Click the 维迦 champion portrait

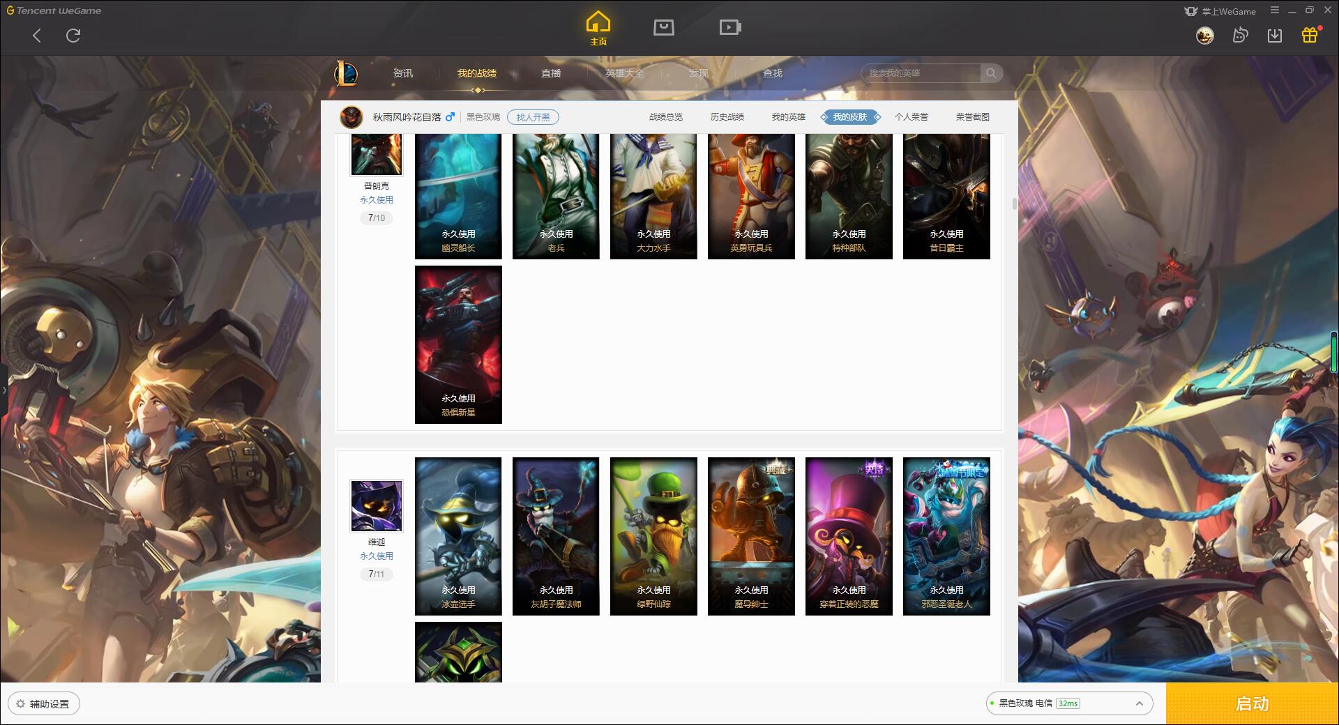tap(377, 506)
